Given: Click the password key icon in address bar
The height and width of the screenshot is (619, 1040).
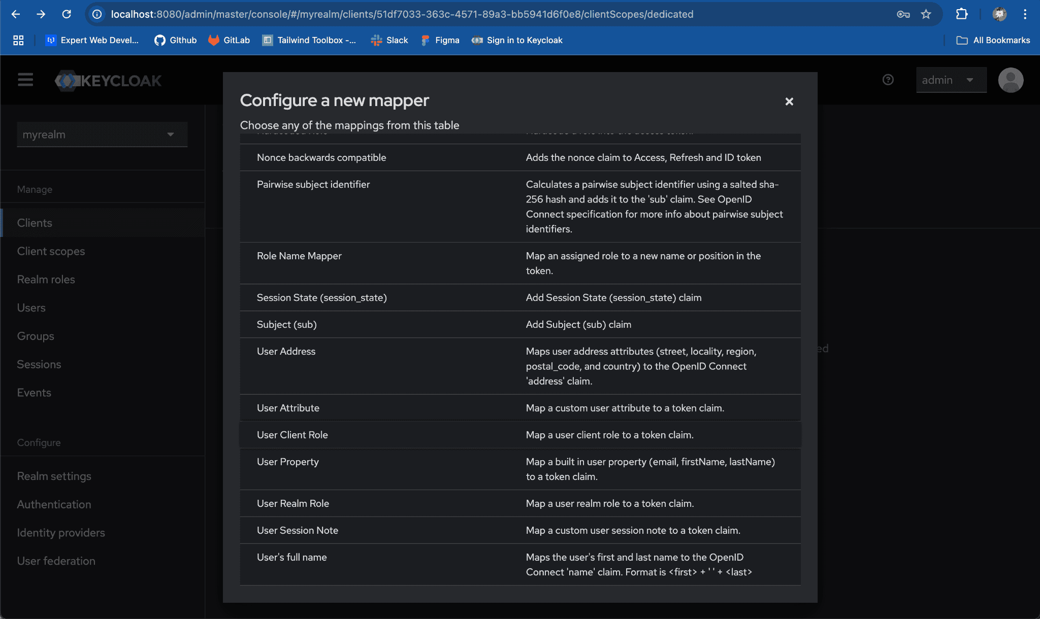Looking at the screenshot, I should [x=903, y=14].
